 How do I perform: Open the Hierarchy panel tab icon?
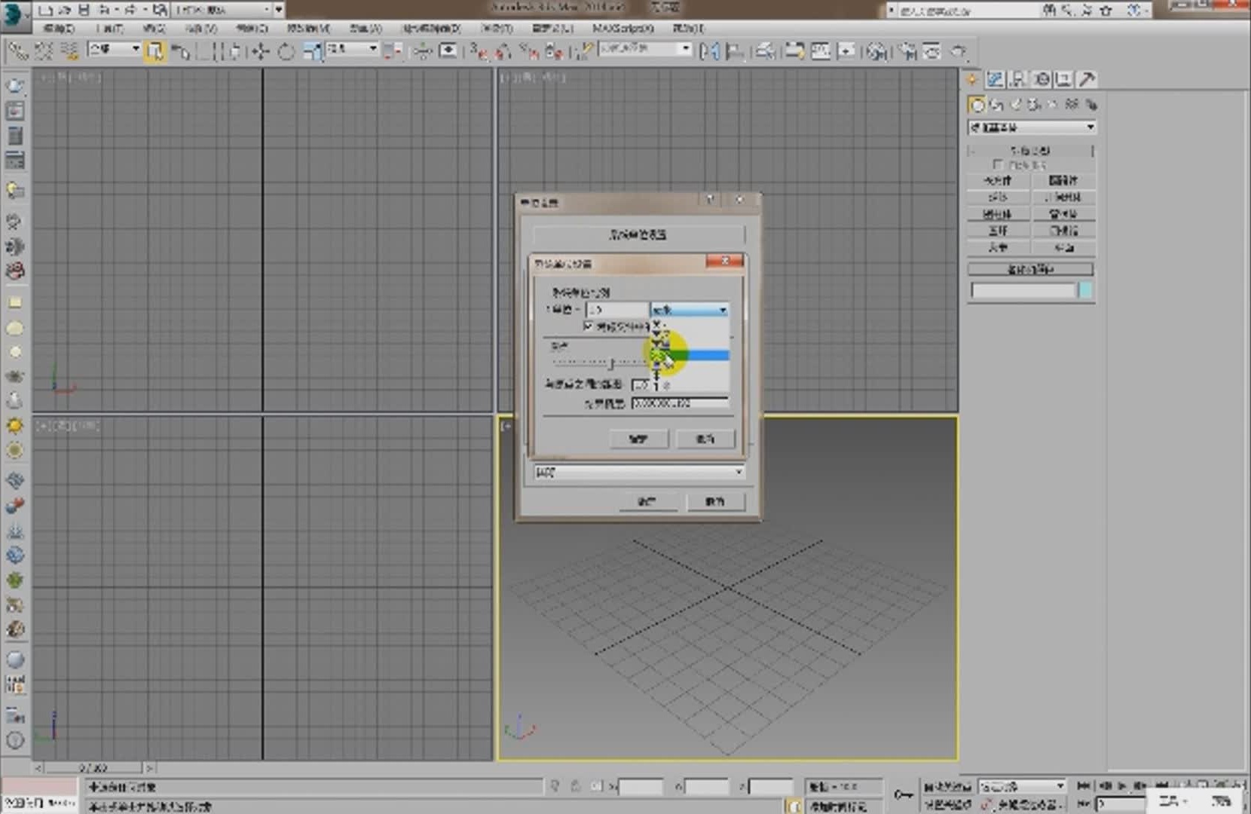point(1018,79)
